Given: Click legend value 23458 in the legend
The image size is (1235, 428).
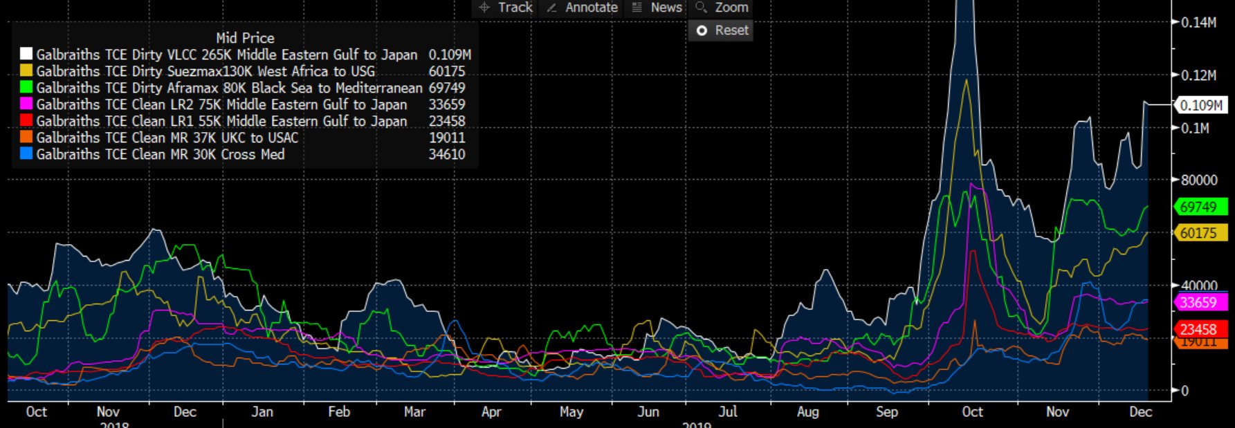Looking at the screenshot, I should click(x=447, y=121).
